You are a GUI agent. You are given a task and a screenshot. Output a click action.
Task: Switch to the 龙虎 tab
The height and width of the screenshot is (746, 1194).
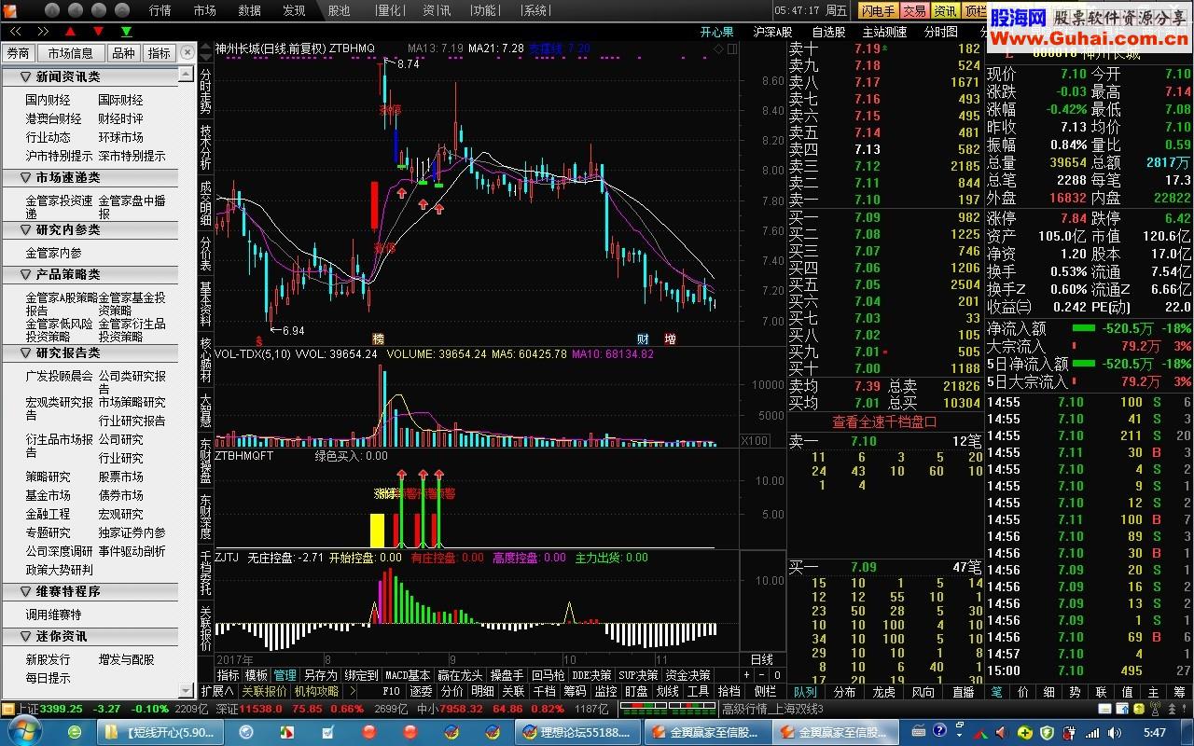pyautogui.click(x=883, y=692)
